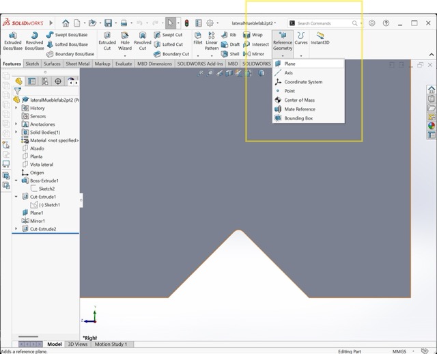Open the Help question mark icon

click(x=386, y=23)
